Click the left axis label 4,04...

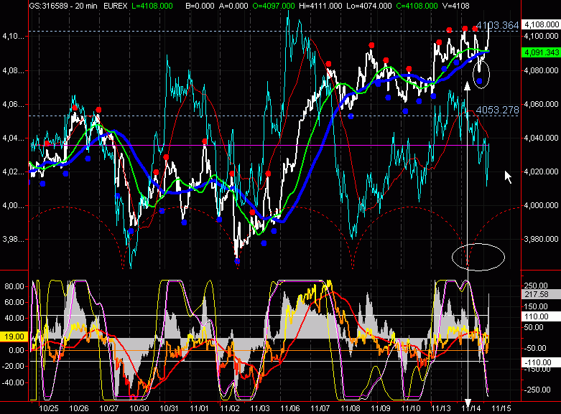14,138
